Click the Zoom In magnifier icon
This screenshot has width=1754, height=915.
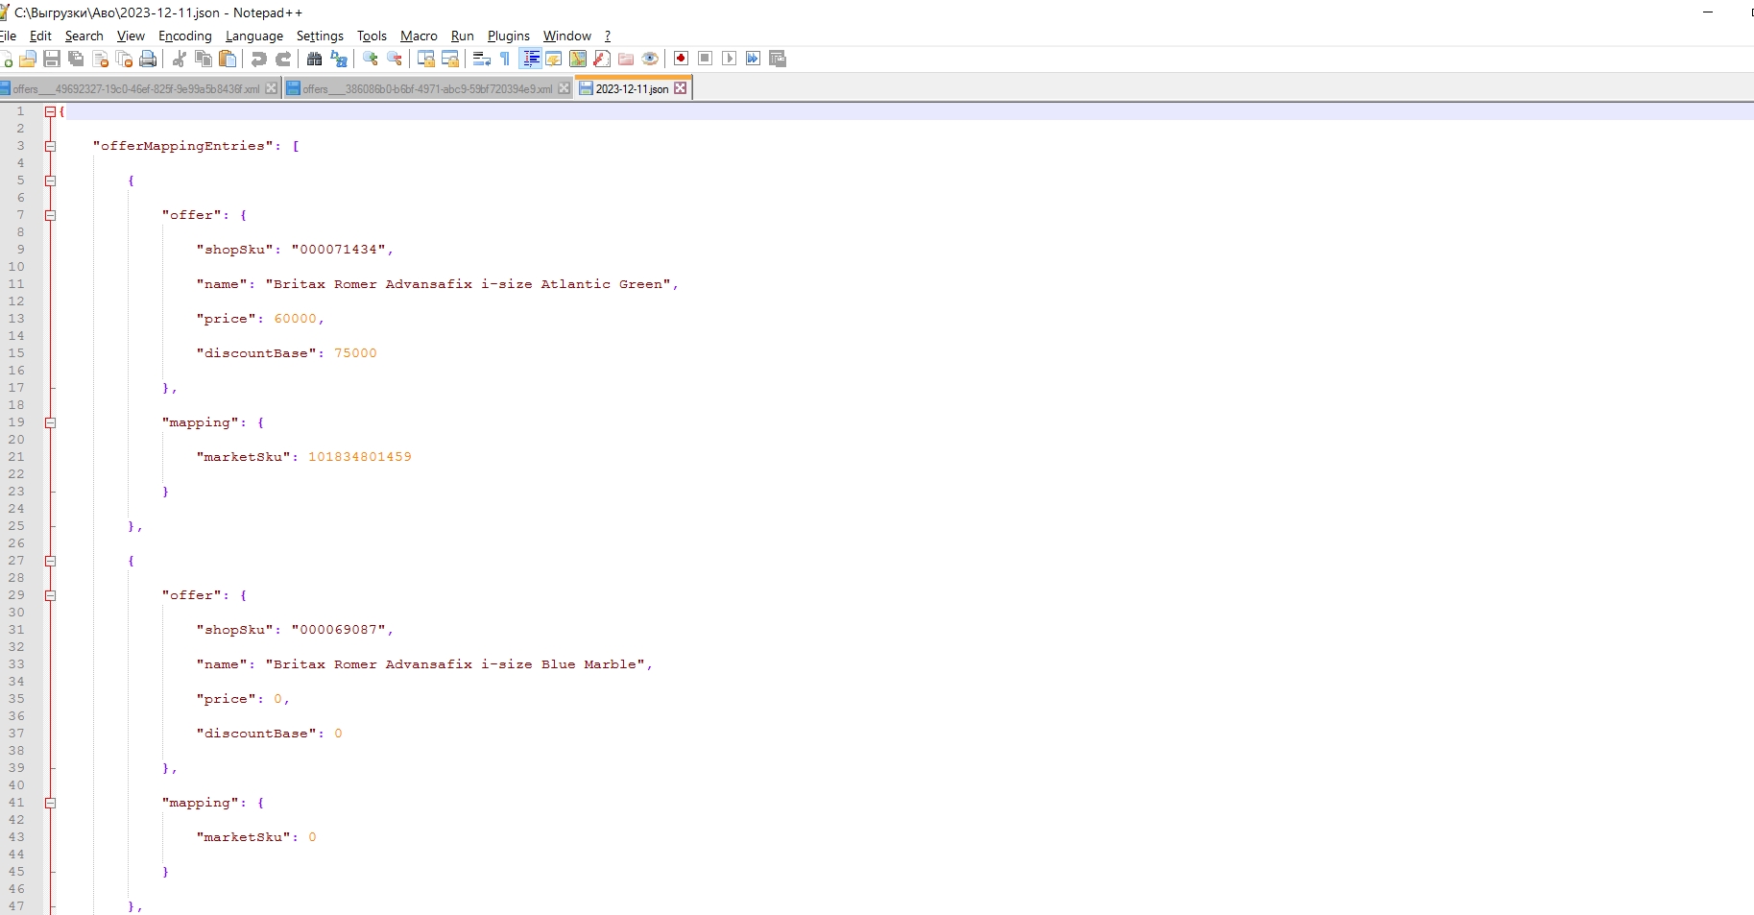[x=371, y=59]
